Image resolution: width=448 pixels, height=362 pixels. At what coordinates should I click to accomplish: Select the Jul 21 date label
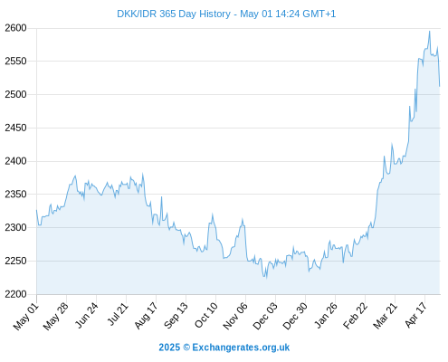click(118, 314)
